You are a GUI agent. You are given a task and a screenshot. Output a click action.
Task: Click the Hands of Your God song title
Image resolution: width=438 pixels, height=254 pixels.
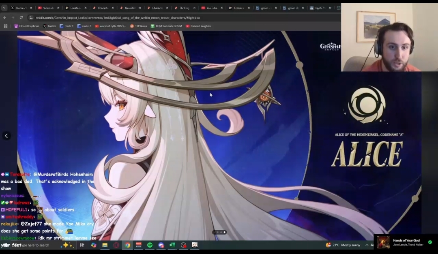406,240
